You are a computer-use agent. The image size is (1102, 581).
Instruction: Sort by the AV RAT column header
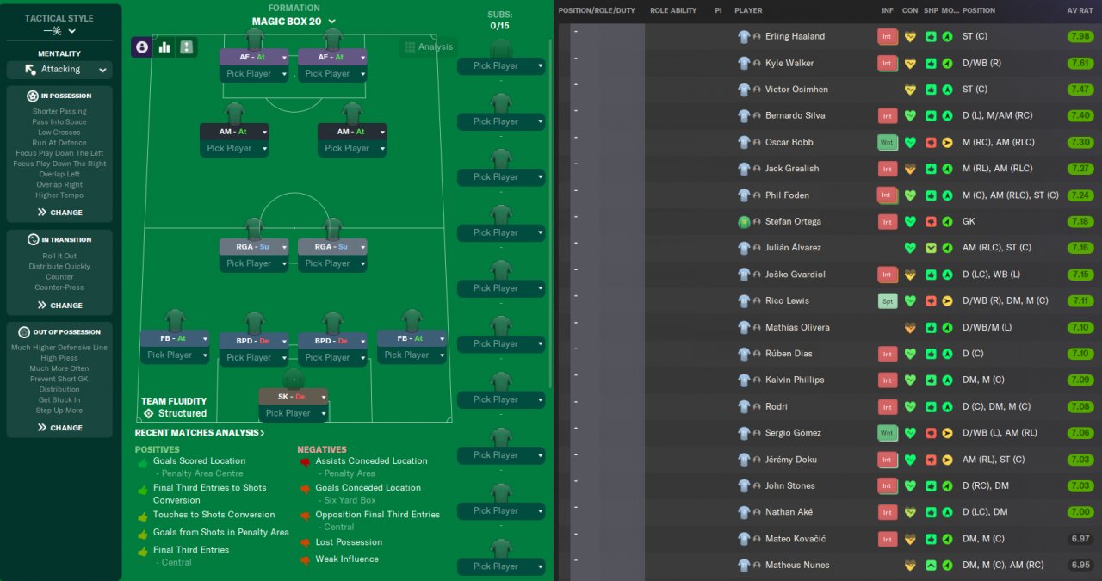[x=1080, y=10]
